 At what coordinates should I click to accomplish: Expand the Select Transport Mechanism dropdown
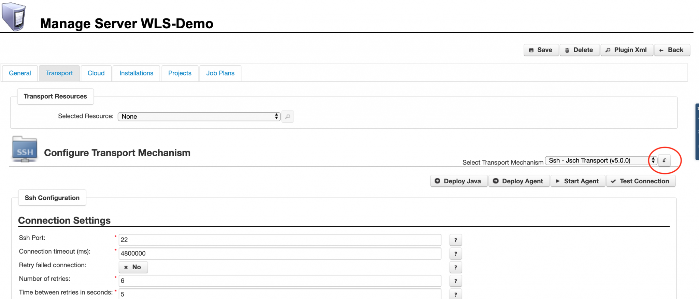point(601,160)
